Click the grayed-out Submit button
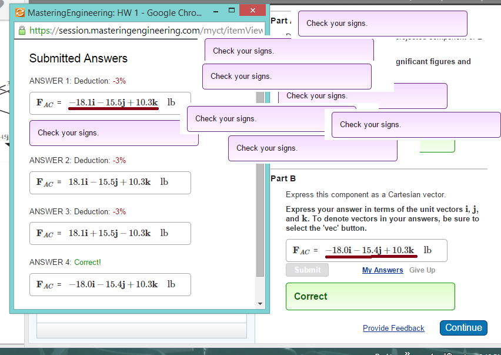The height and width of the screenshot is (355, 501). pos(307,270)
